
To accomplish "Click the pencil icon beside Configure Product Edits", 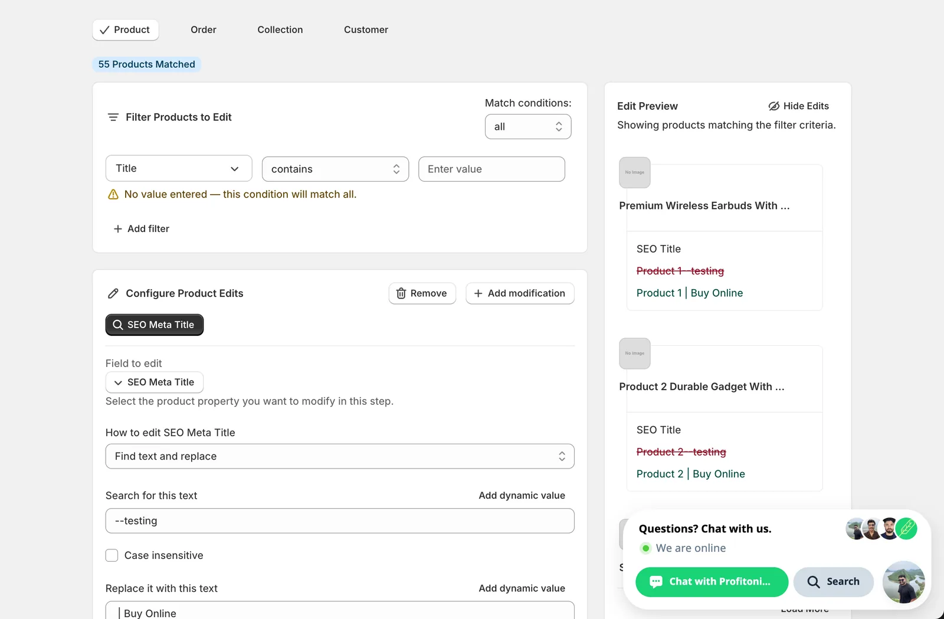I will click(x=113, y=293).
